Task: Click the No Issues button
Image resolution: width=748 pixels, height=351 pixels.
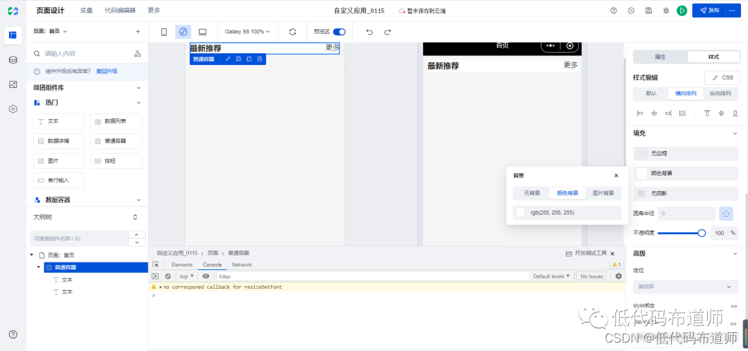Action: [591, 276]
